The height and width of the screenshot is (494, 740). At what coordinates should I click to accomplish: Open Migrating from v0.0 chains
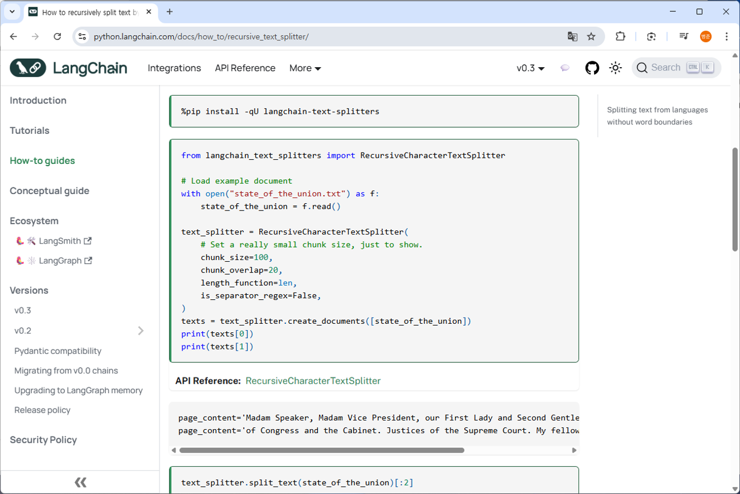click(66, 370)
